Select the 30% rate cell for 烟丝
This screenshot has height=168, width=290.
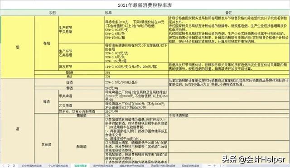[x=136, y=77]
